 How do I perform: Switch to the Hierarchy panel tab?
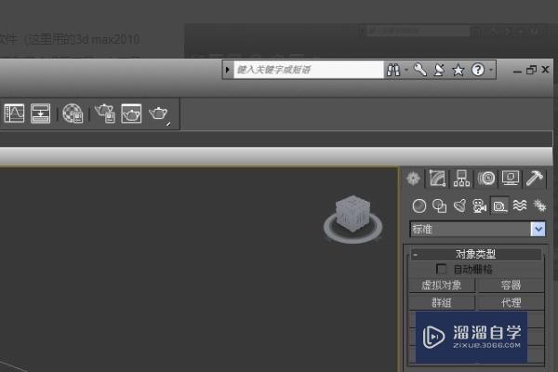461,178
